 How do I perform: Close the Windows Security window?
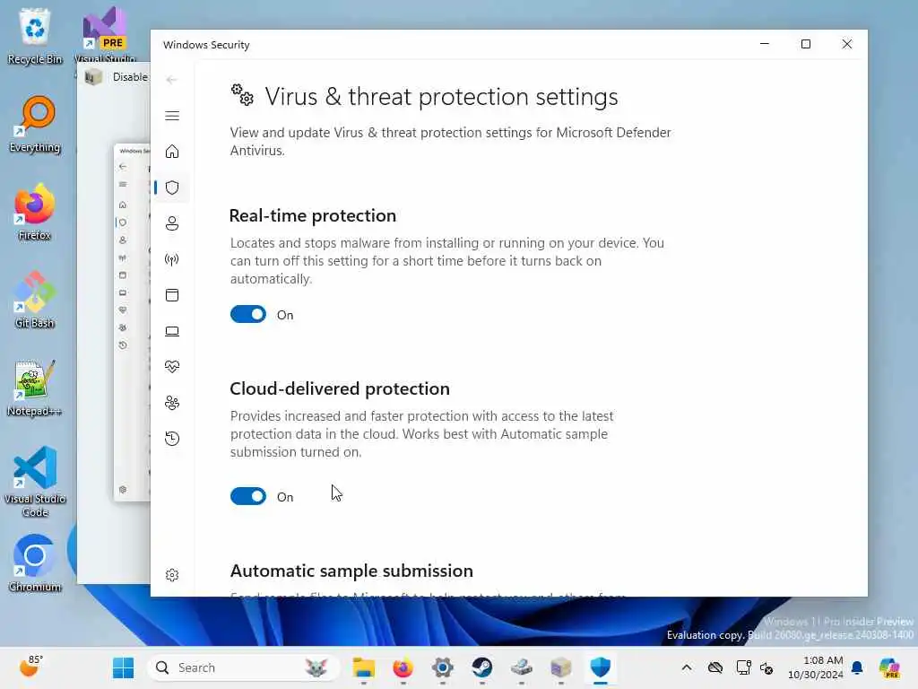846,44
